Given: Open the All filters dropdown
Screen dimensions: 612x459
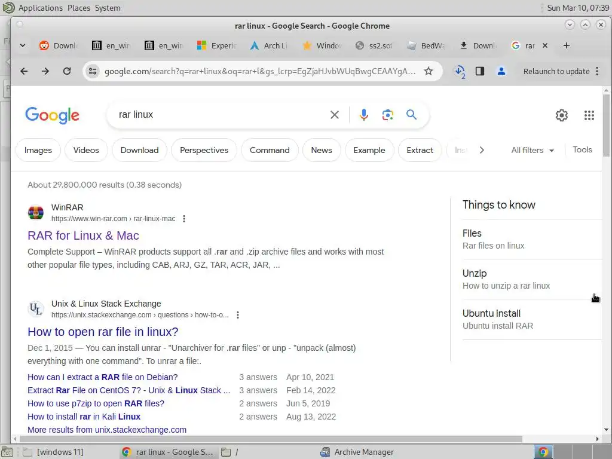Looking at the screenshot, I should [x=533, y=150].
